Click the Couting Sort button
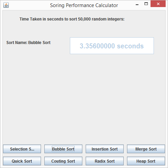The width and height of the screenshot is (168, 168). pyautogui.click(x=63, y=161)
